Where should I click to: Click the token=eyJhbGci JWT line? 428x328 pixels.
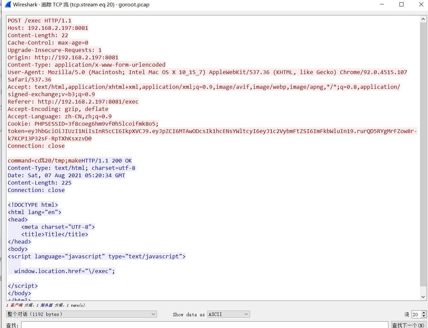pyautogui.click(x=212, y=131)
